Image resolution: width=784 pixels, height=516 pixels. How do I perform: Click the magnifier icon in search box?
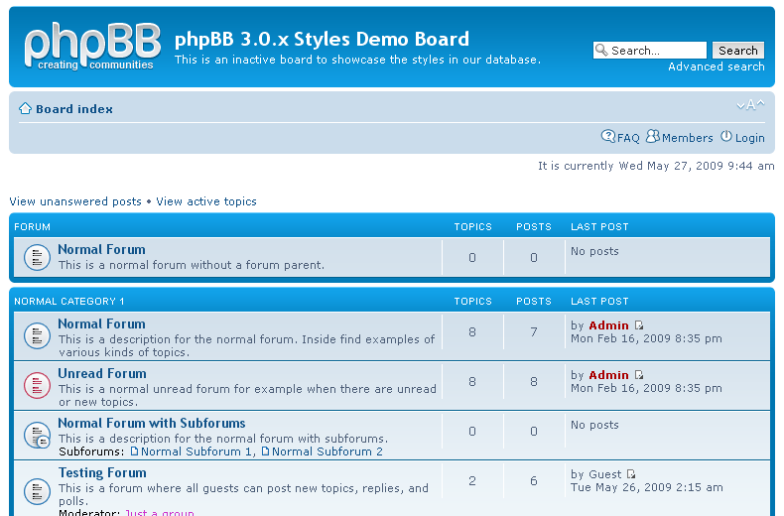(601, 50)
